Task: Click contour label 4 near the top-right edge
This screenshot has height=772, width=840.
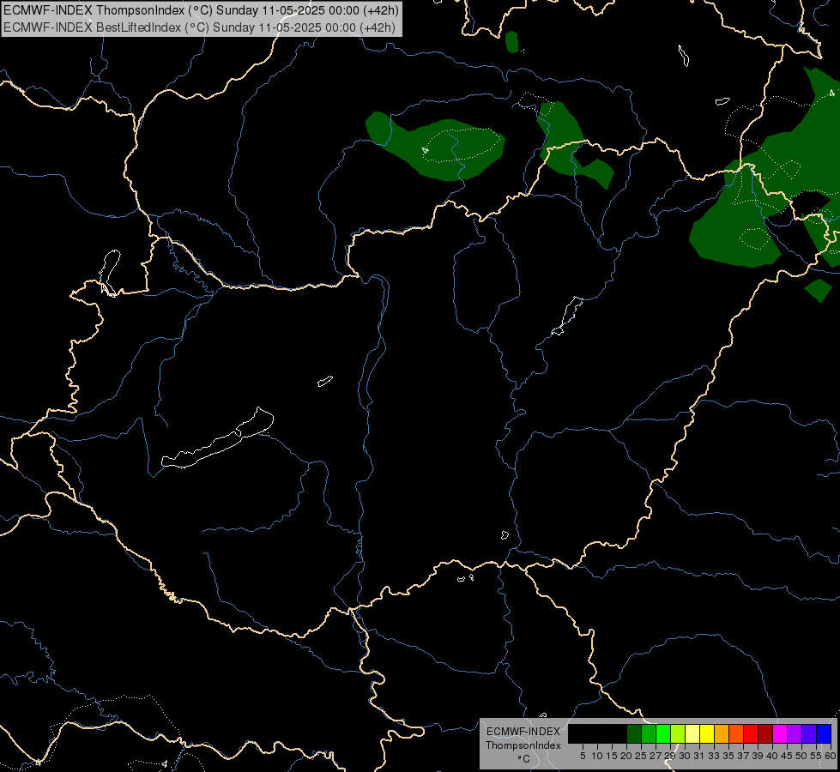Action: click(831, 93)
